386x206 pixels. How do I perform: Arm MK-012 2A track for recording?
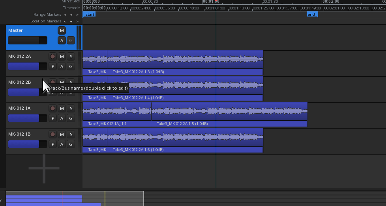(x=52, y=57)
